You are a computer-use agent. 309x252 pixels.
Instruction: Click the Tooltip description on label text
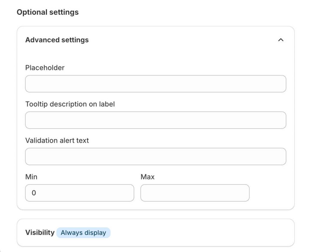tap(70, 104)
